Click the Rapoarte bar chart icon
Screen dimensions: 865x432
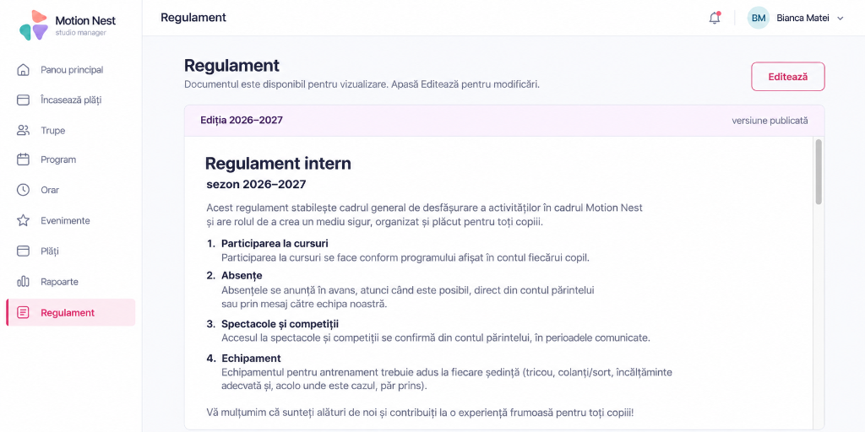point(23,282)
